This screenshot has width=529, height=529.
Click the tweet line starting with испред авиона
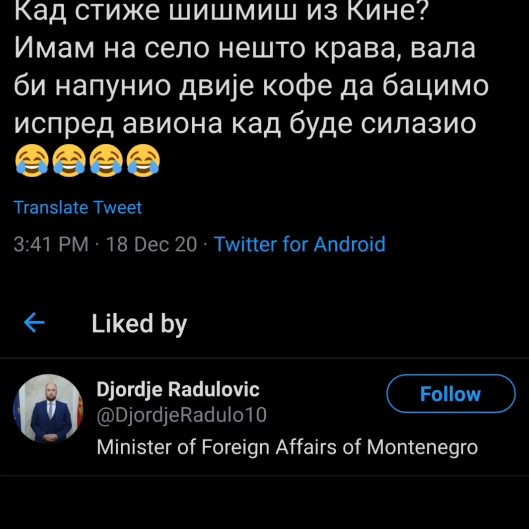[245, 123]
